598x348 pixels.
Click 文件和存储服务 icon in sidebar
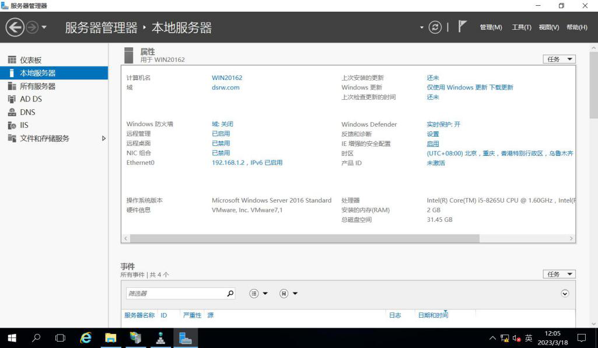tap(12, 138)
